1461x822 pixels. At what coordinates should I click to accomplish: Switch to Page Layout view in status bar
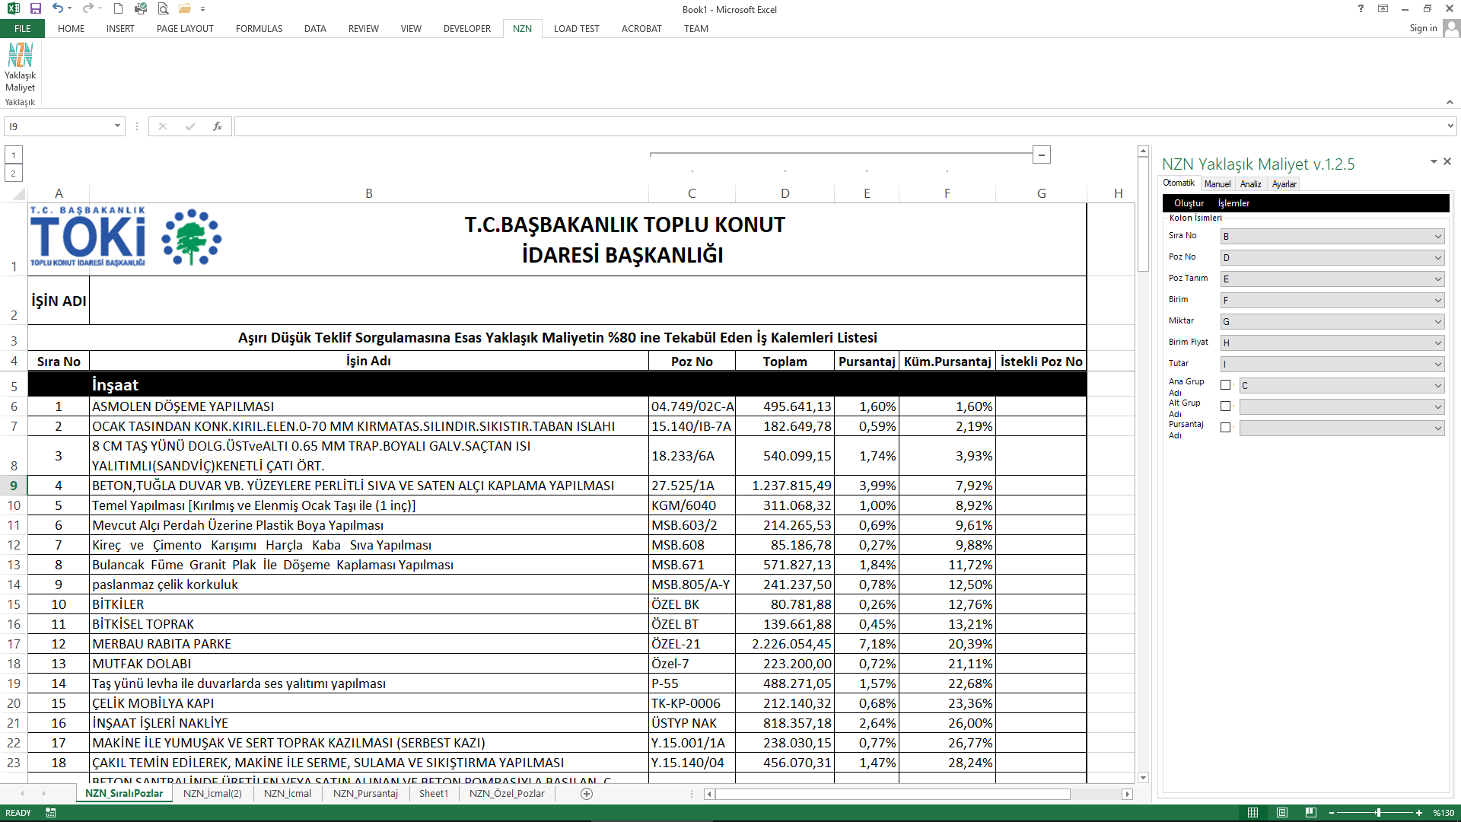[x=1281, y=813]
